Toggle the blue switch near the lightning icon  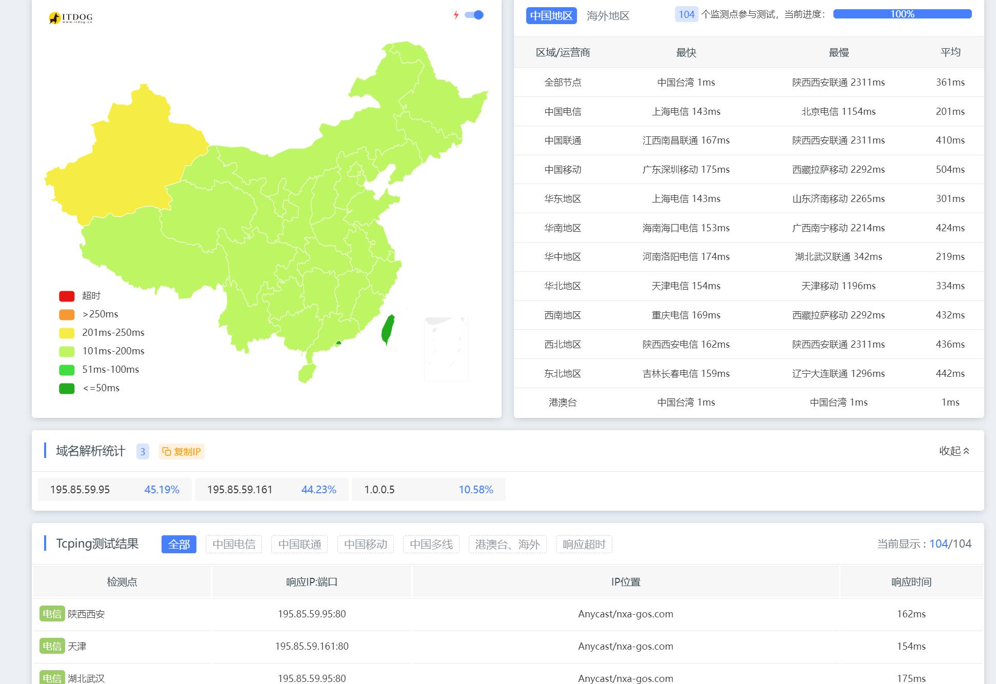click(473, 15)
